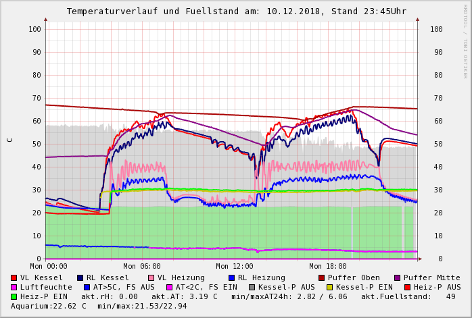Click the dark blue RL Kessel swatch
This screenshot has width=472, height=318.
click(80, 277)
